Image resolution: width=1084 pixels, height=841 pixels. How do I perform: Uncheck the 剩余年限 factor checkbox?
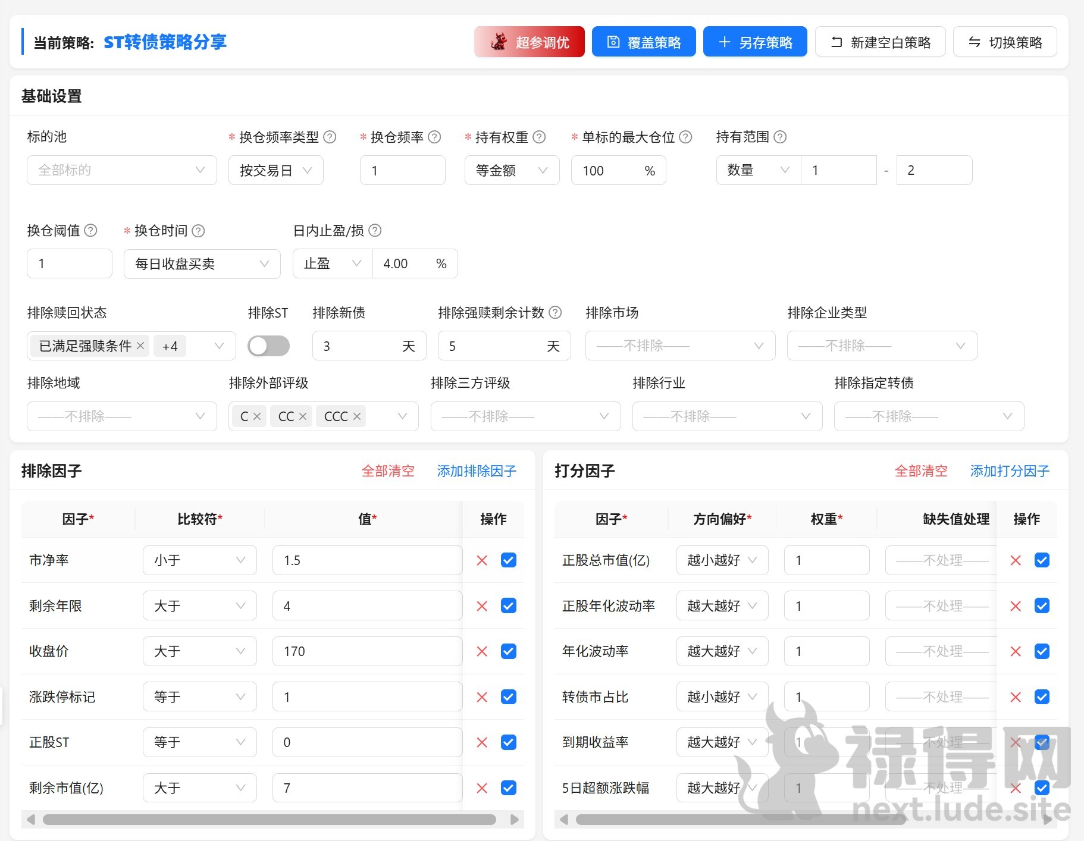[x=509, y=605]
